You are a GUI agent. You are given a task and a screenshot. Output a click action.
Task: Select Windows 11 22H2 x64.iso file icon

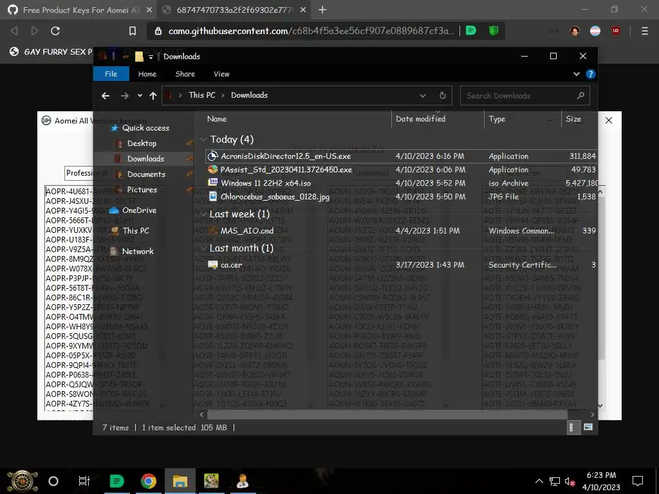click(x=213, y=183)
